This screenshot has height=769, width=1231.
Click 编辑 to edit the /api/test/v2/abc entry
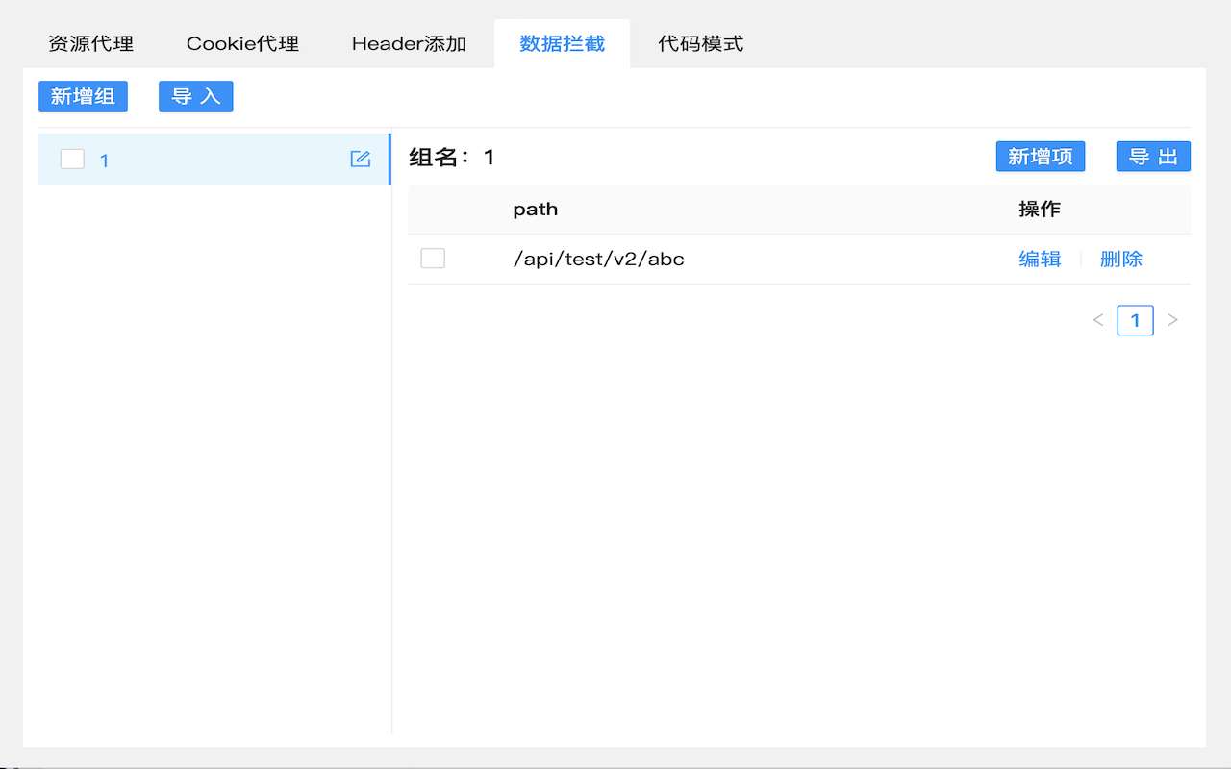point(1040,258)
